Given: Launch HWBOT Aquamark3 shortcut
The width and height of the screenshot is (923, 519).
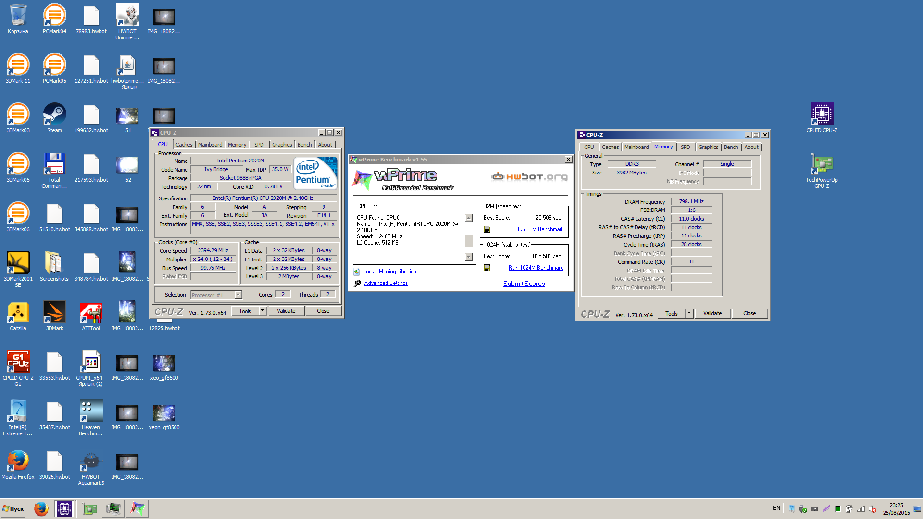Looking at the screenshot, I should coord(91,468).
